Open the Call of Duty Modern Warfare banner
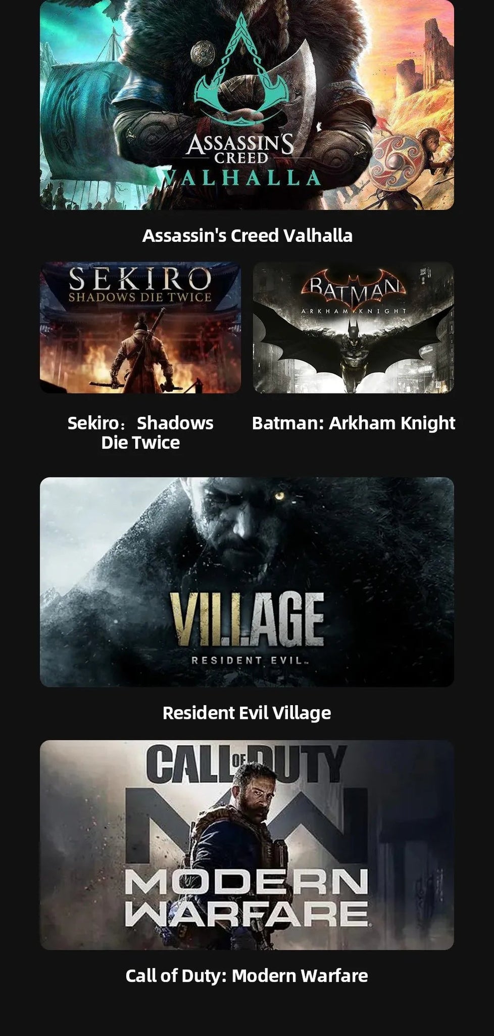The image size is (494, 1036). [247, 845]
